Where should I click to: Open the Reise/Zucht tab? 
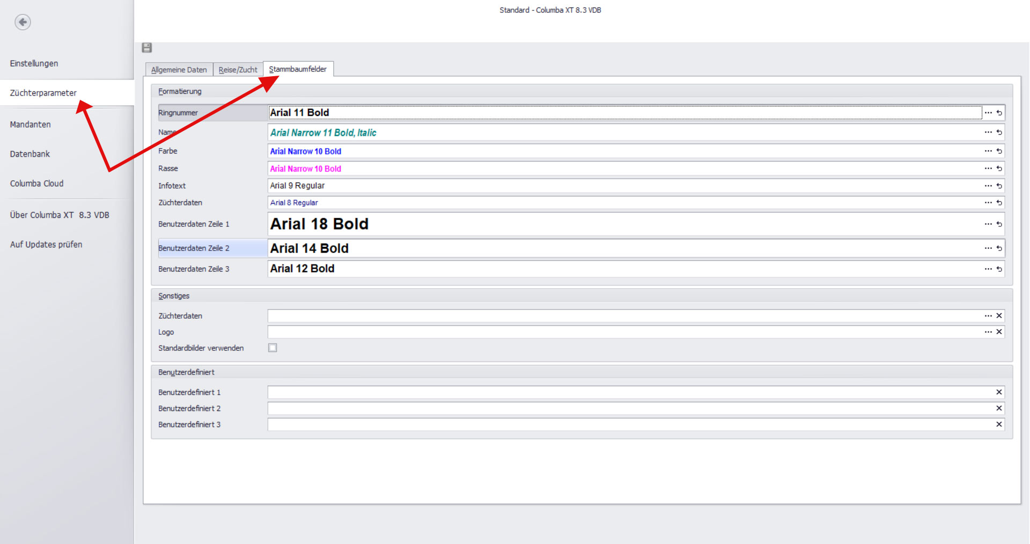pos(238,70)
